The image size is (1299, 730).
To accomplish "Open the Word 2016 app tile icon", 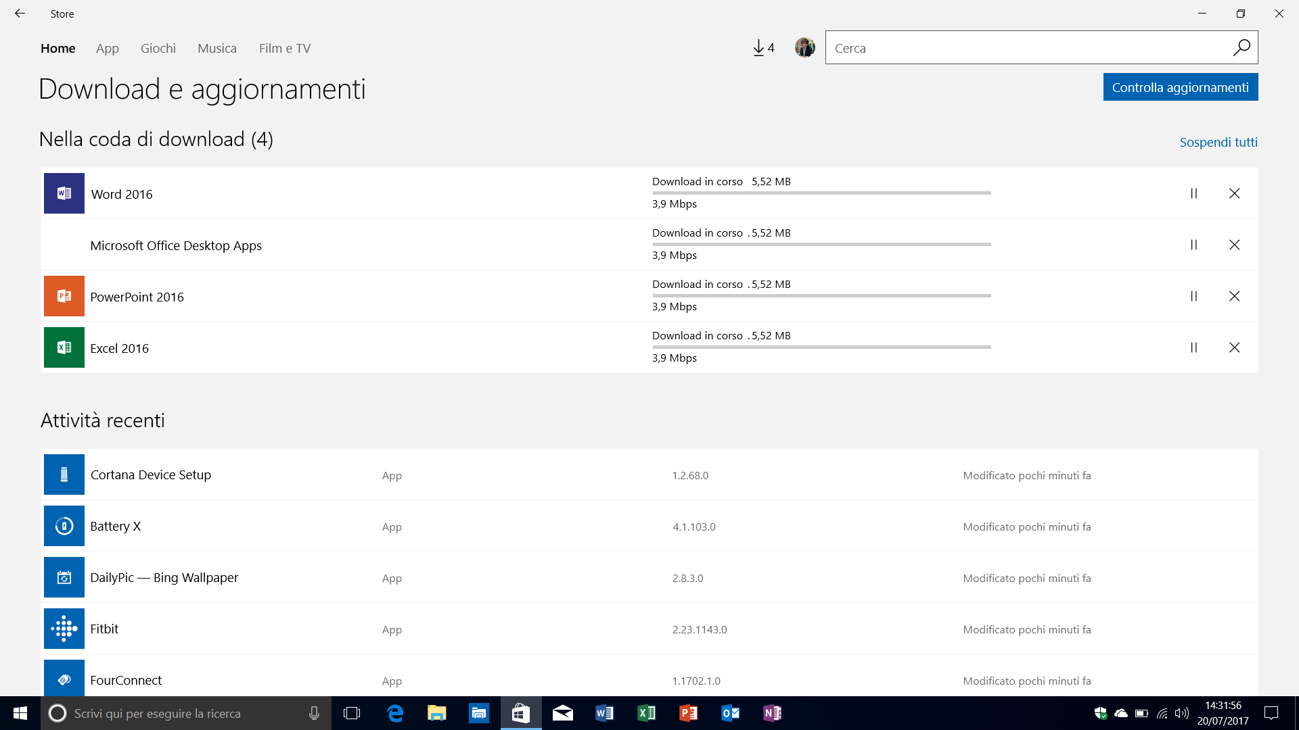I will (64, 193).
